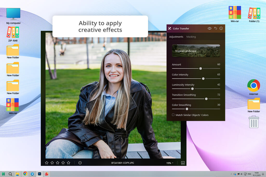The image size is (266, 177).
Task: Click the Color Smoothing slider handle
Action: [x=187, y=109]
